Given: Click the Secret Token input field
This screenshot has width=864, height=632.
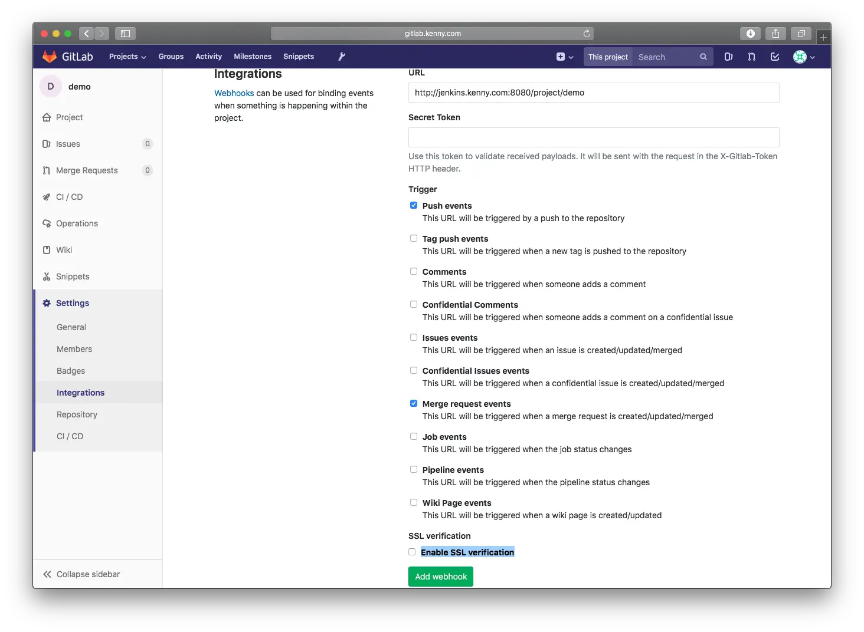Looking at the screenshot, I should click(594, 137).
